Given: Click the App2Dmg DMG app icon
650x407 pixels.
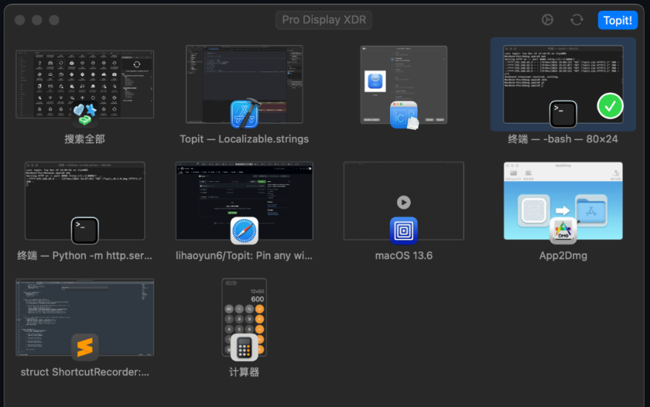Looking at the screenshot, I should (563, 231).
